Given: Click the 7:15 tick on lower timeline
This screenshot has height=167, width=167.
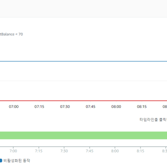Looking at the screenshot, I should coord(39,151).
